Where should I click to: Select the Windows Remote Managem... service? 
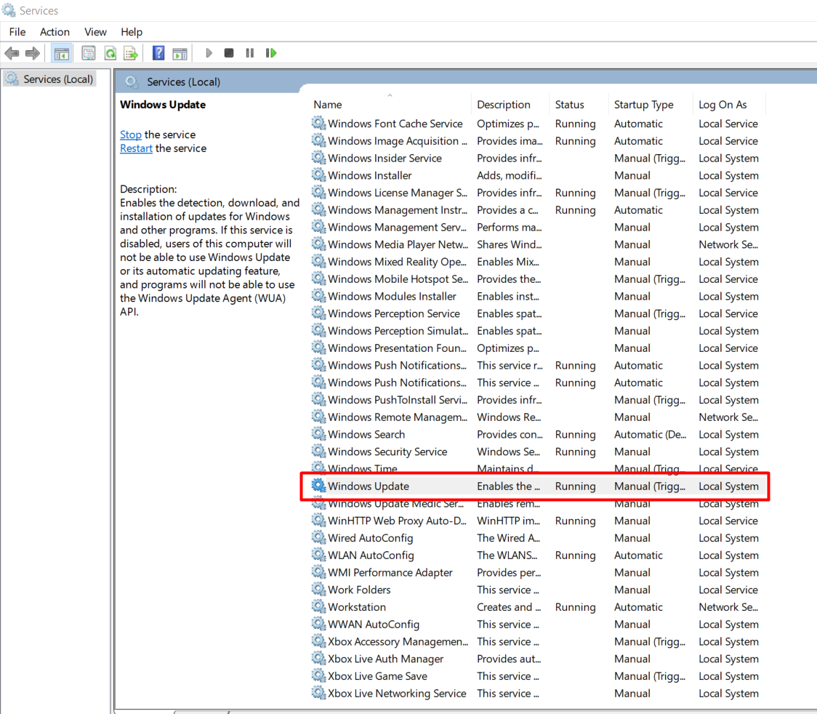click(x=398, y=417)
